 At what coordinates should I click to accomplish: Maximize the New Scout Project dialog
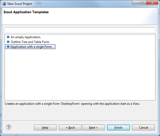(x=143, y=3)
